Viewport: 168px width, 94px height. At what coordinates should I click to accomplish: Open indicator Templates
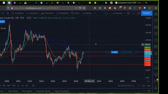62,13
